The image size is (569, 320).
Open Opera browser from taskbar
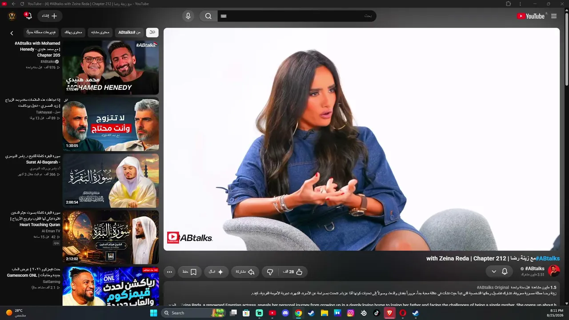click(x=403, y=313)
